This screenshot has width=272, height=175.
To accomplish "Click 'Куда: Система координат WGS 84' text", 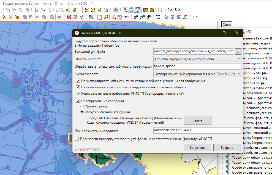I will [x=125, y=123].
